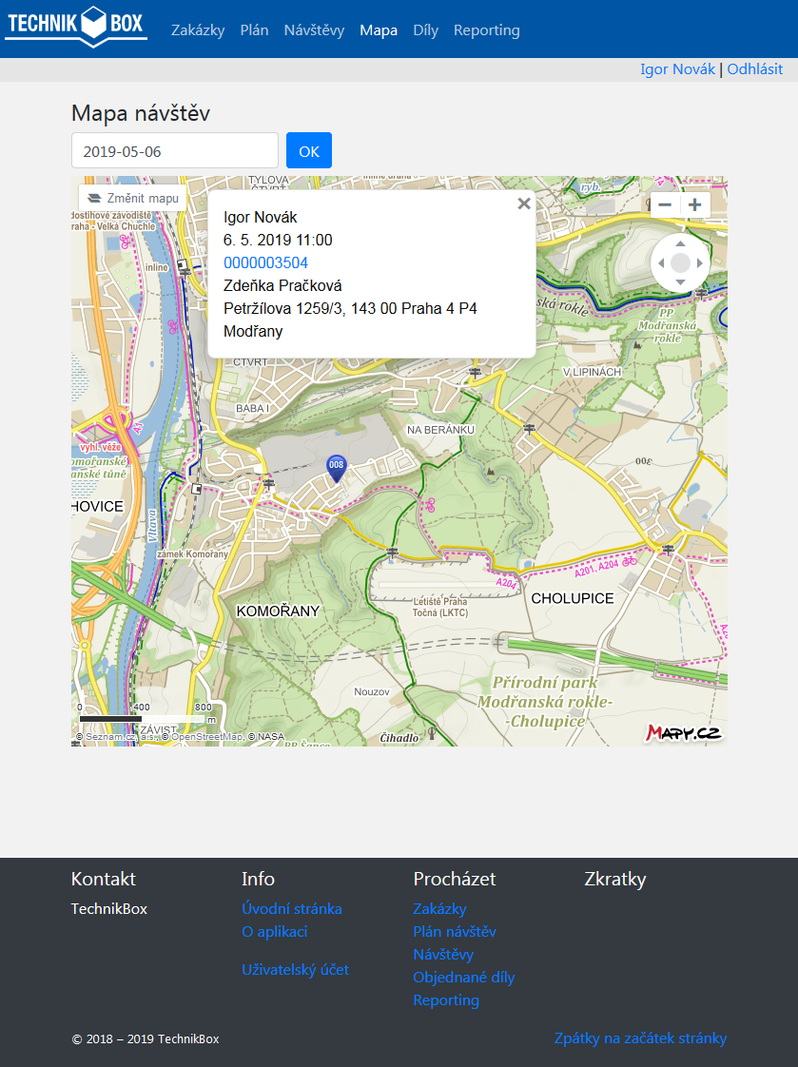Click Odhlásit to log out

[x=755, y=68]
